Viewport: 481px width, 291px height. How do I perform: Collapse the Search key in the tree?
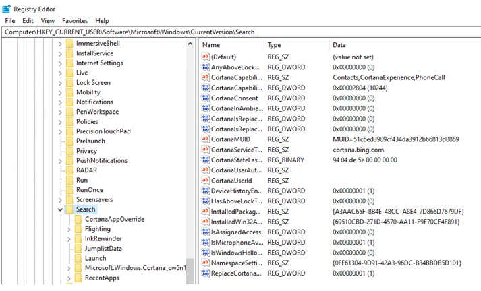tap(60, 209)
